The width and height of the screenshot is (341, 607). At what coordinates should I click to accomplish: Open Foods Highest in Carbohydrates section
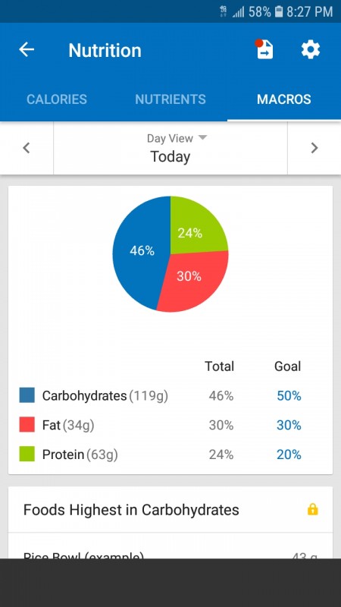(x=170, y=510)
